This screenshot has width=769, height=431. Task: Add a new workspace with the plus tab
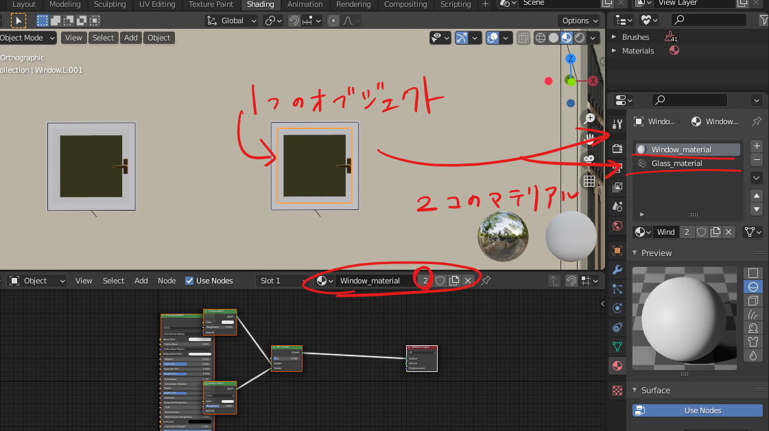coord(485,4)
